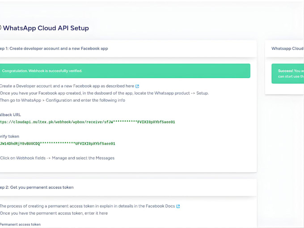Click the 'Permanent access token' field label

(x=21, y=224)
